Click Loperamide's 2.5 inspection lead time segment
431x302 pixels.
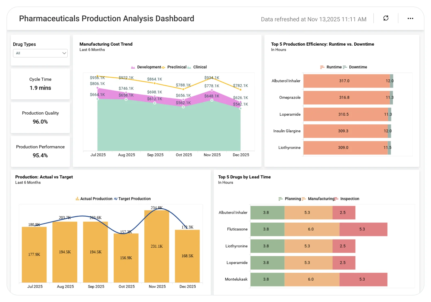(x=344, y=263)
